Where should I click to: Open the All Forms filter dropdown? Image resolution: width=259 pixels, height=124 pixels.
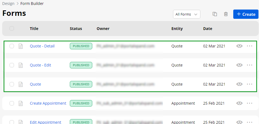[x=186, y=14]
